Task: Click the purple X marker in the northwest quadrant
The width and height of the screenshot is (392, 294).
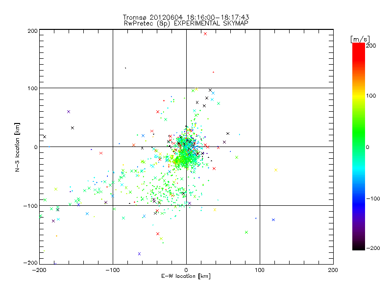Action: 69,112
